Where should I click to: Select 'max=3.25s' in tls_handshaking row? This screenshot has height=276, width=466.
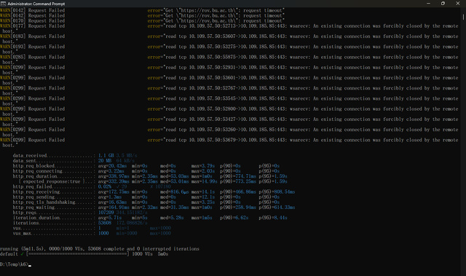pos(203,202)
